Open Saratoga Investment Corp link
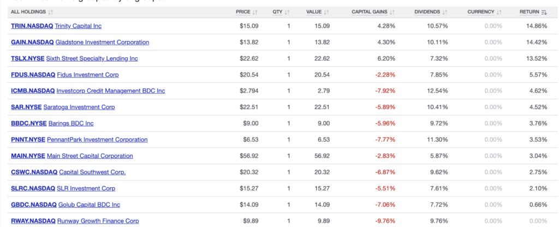 pyautogui.click(x=80, y=107)
